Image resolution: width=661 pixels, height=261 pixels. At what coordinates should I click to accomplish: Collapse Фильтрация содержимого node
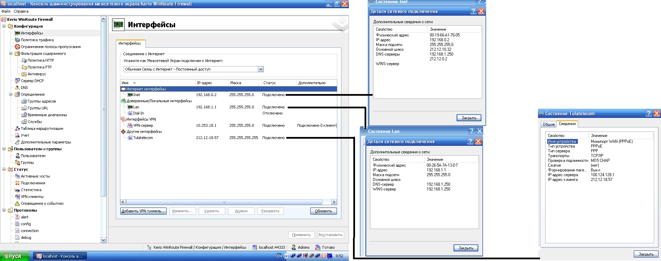click(11, 53)
